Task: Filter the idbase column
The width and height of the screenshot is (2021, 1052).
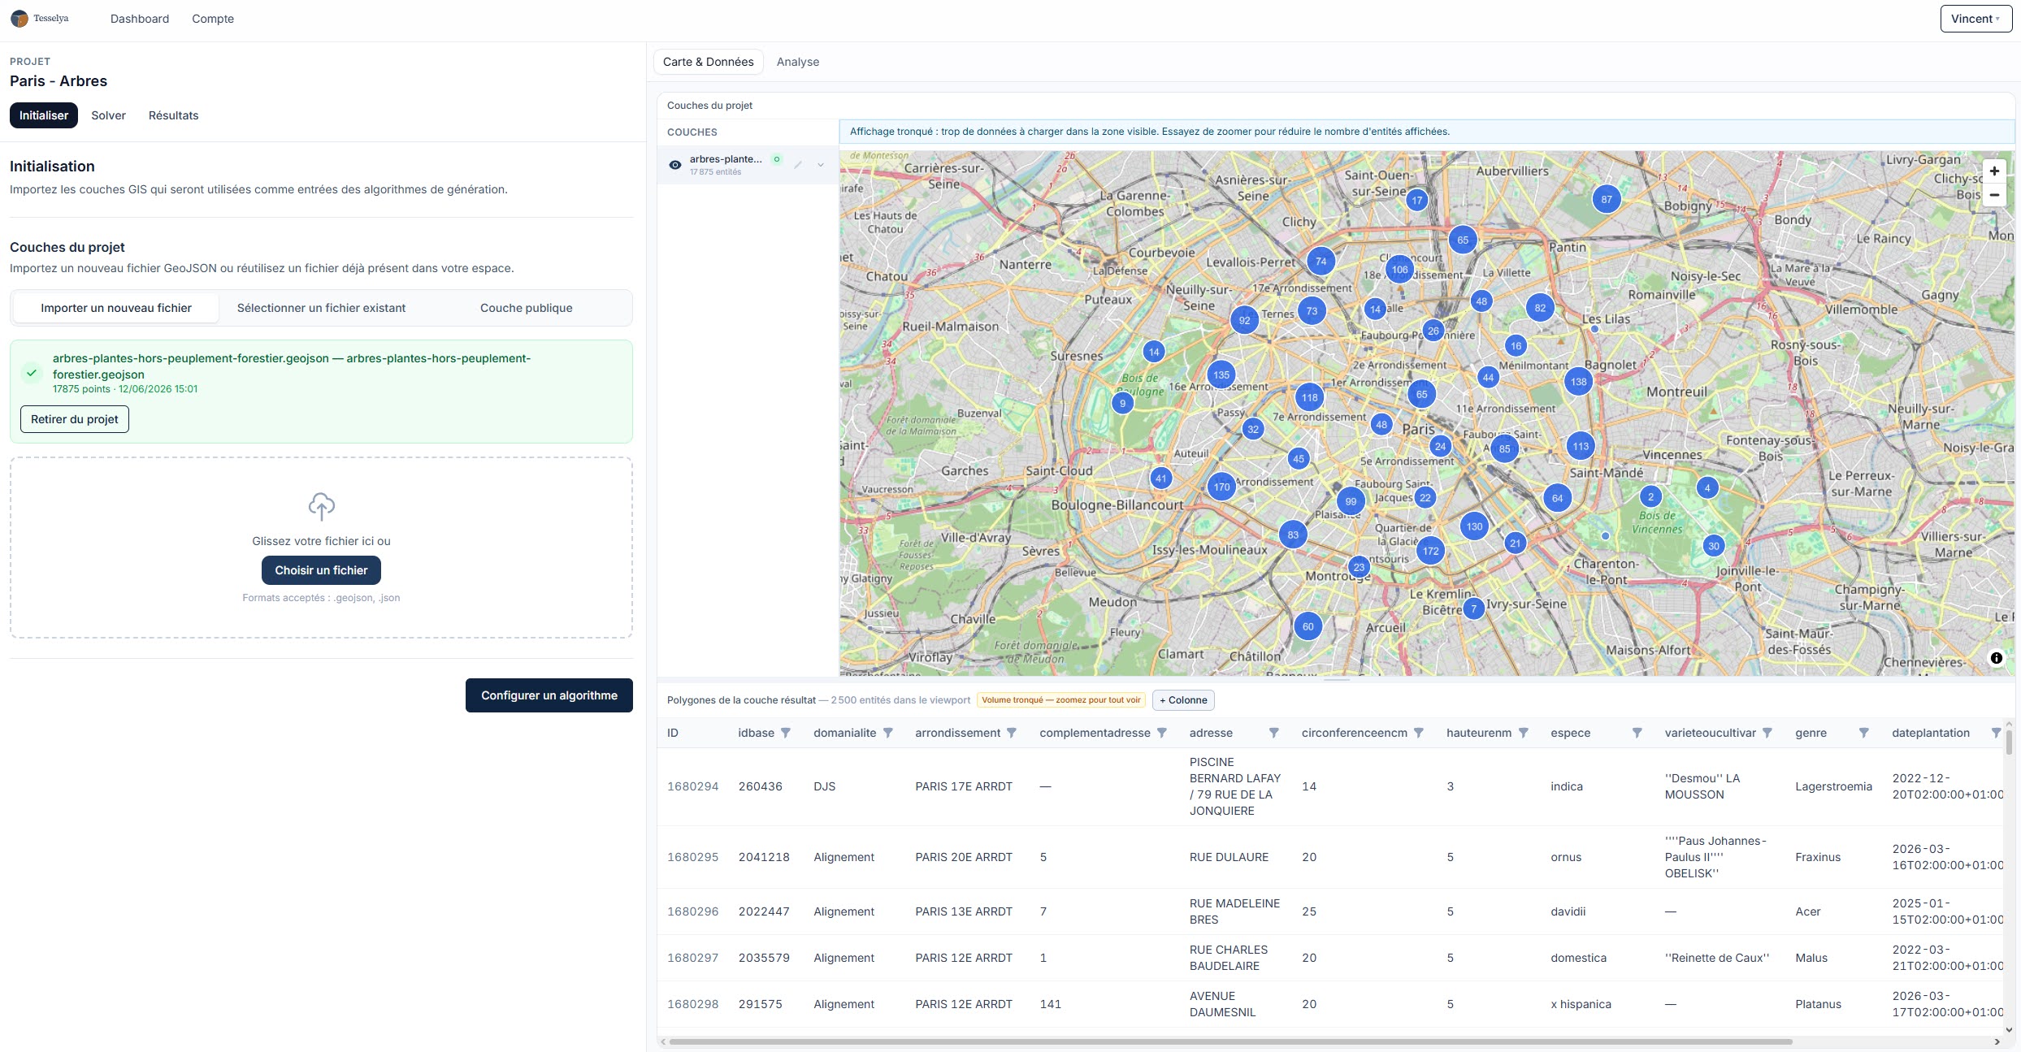Action: 786,733
